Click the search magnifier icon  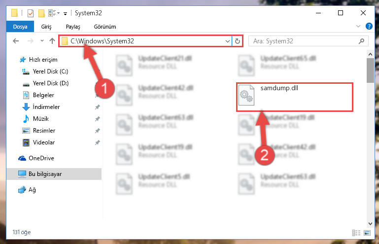(x=361, y=41)
